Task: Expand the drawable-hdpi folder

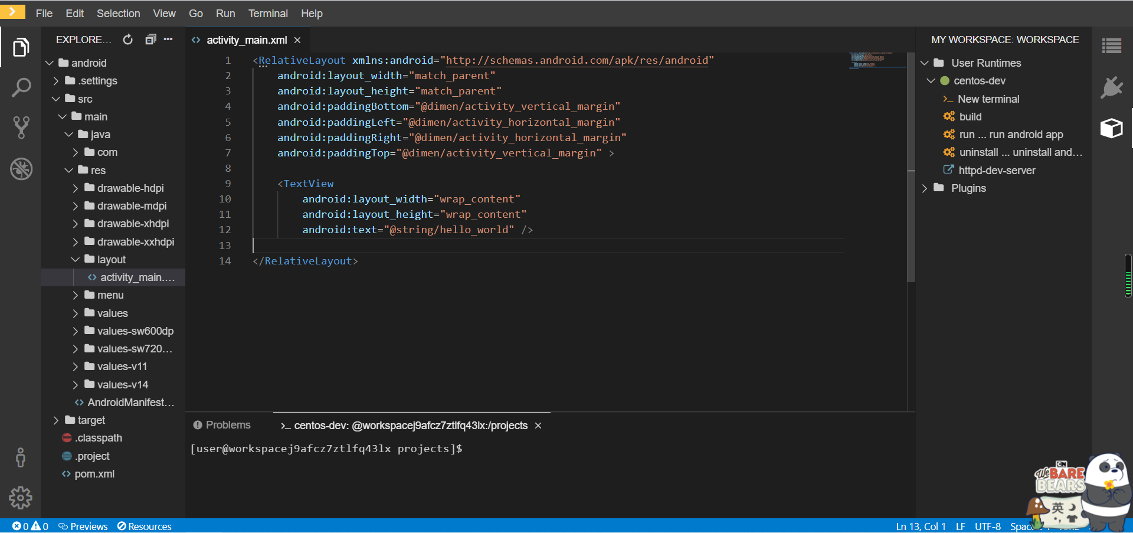Action: click(x=75, y=188)
